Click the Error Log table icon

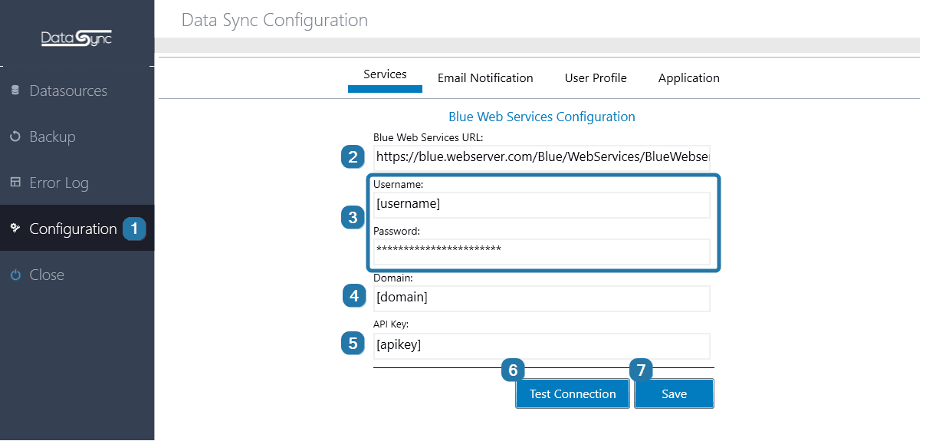click(15, 183)
